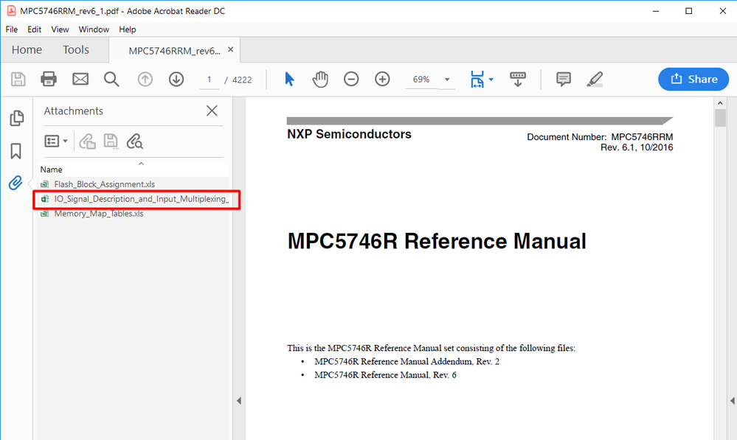Zoom out with minus icon
This screenshot has width=737, height=440.
351,79
